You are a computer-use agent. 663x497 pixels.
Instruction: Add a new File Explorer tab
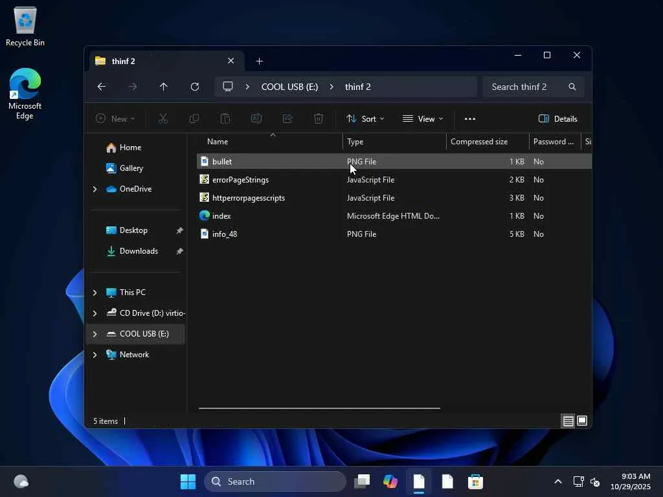tap(259, 61)
